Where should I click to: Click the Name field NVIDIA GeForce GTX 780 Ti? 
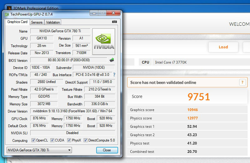pos(60,31)
